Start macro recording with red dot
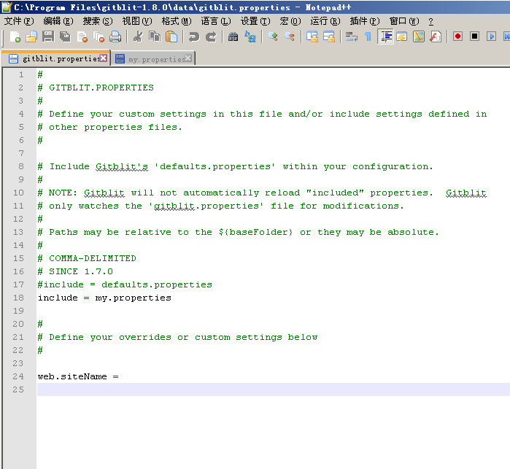Screen dimensions: 510x469 [x=457, y=36]
